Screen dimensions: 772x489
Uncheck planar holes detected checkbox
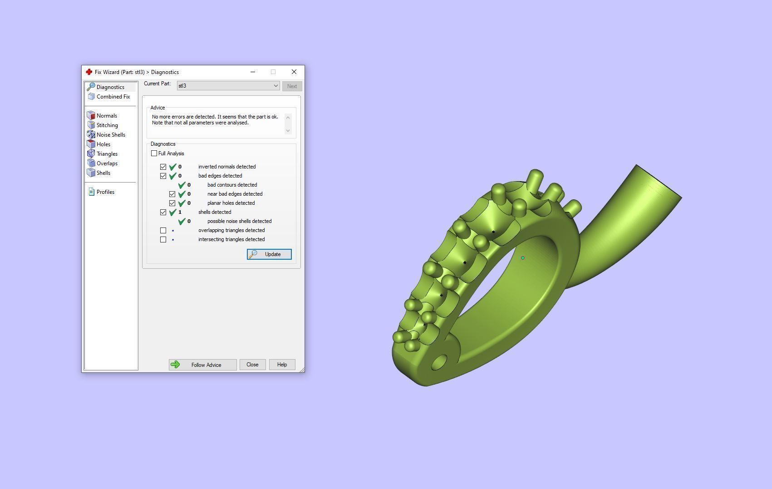[172, 203]
